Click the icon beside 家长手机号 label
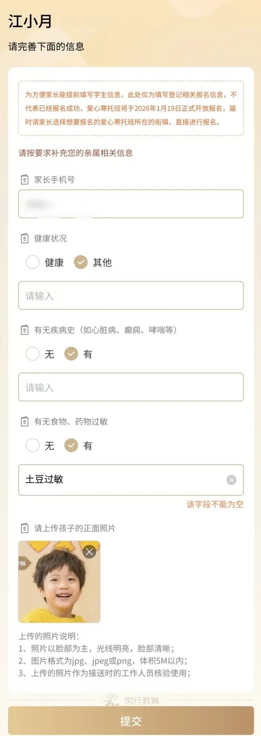 pyautogui.click(x=25, y=180)
